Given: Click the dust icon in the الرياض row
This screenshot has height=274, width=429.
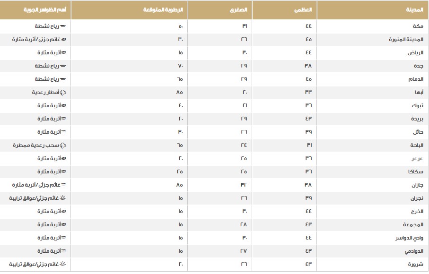Looking at the screenshot, I should [64, 52].
